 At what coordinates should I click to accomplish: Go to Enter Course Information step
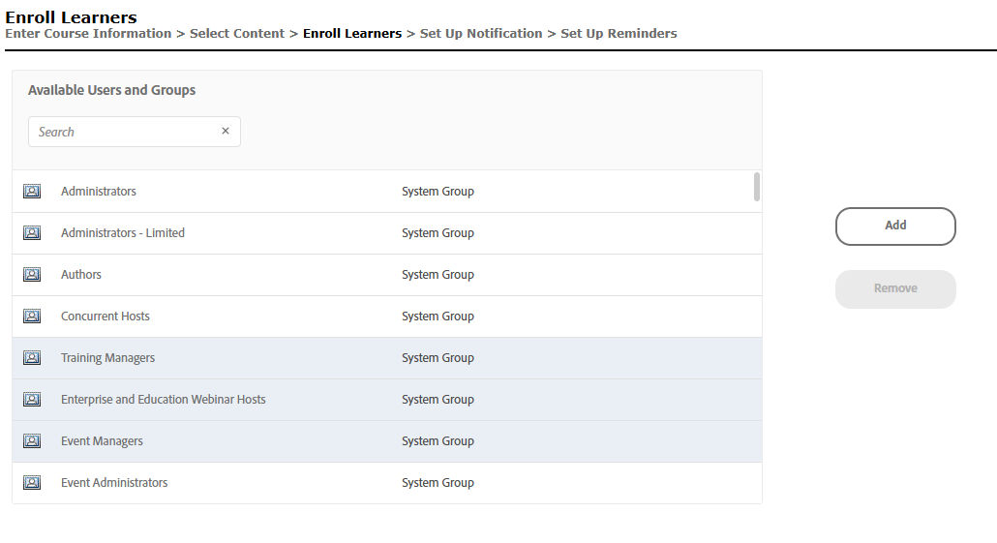pyautogui.click(x=88, y=34)
